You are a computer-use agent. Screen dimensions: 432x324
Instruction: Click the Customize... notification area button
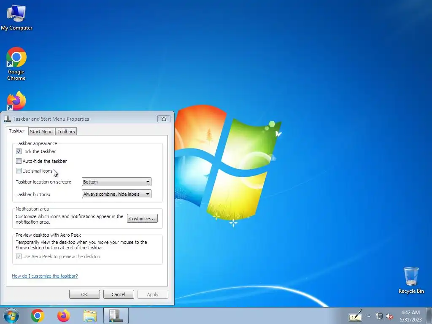pos(142,219)
